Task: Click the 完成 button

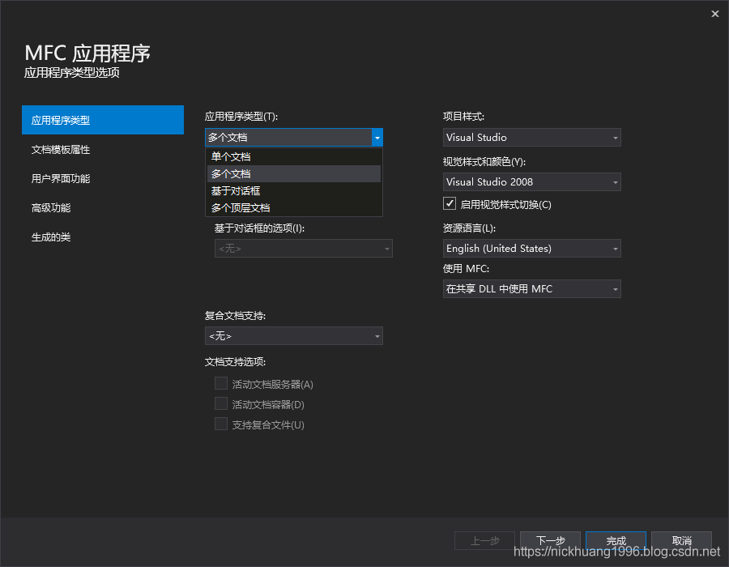Action: 616,540
